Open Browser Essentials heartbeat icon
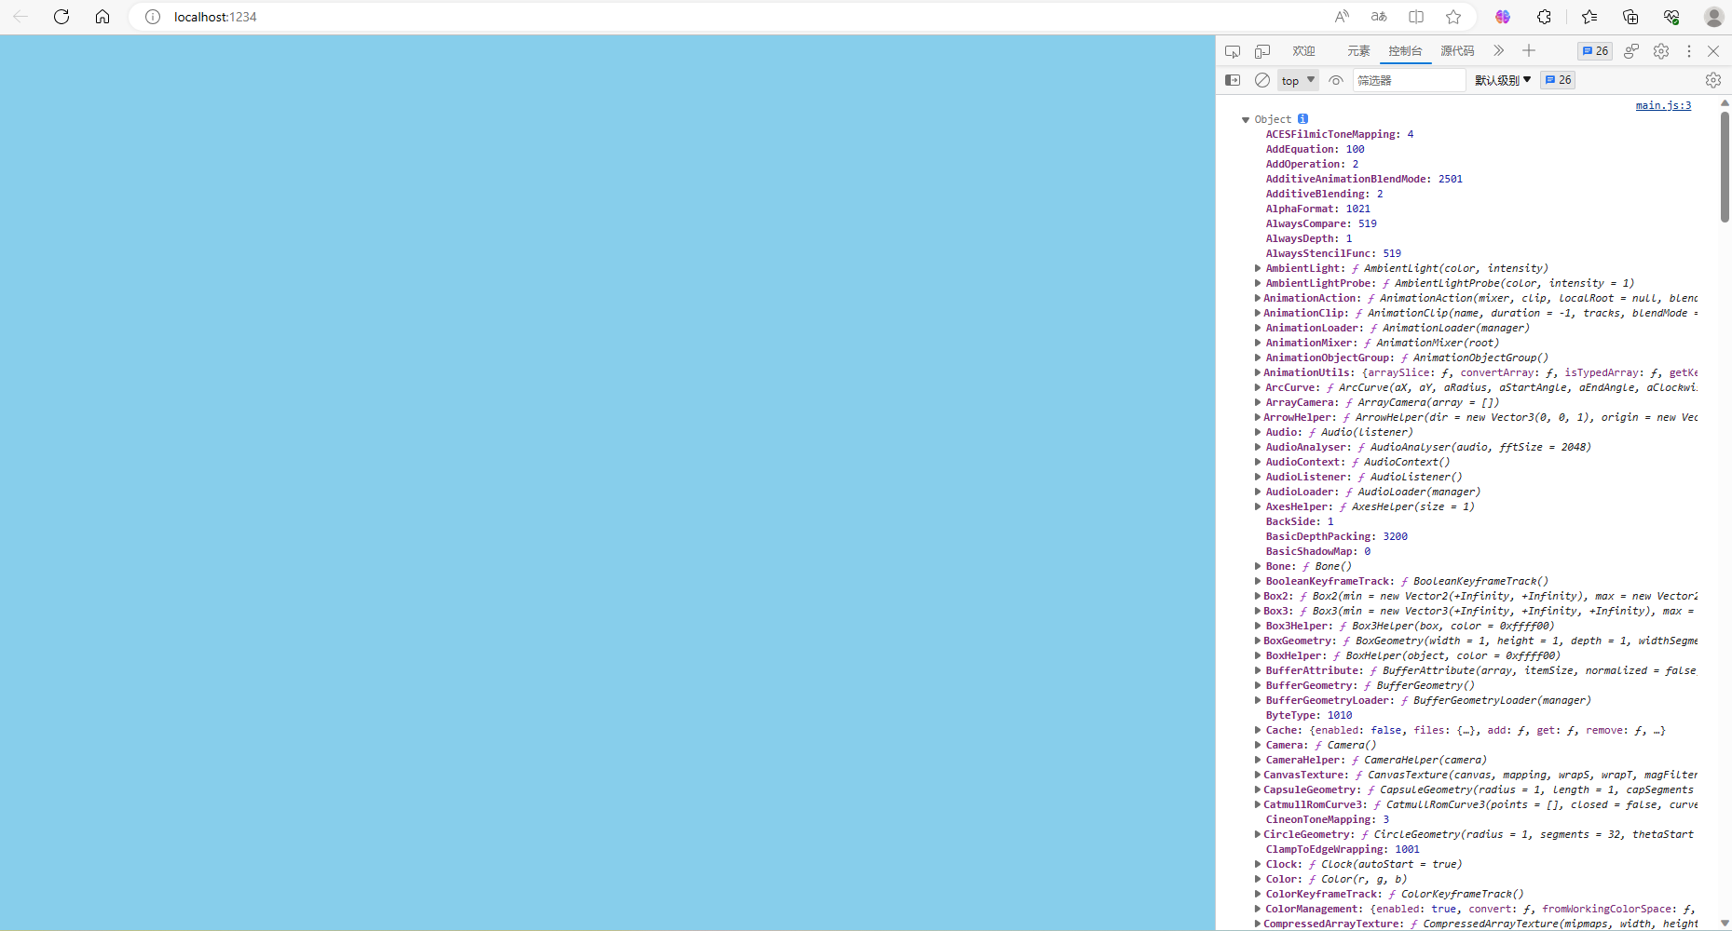The image size is (1732, 931). [1671, 17]
